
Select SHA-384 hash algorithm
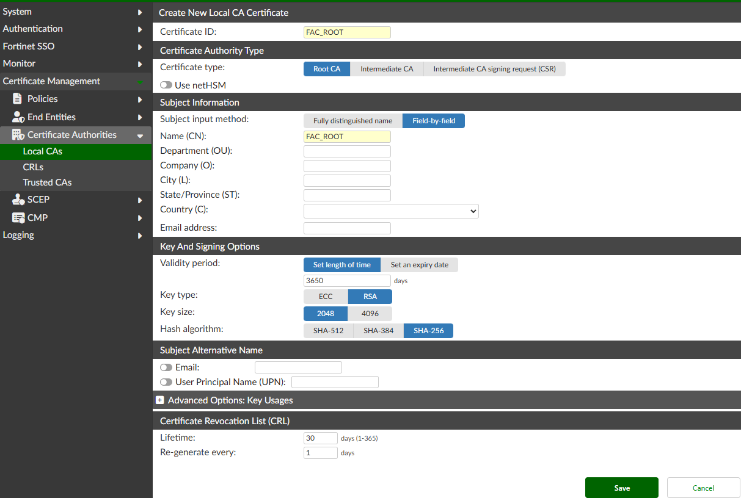click(379, 331)
